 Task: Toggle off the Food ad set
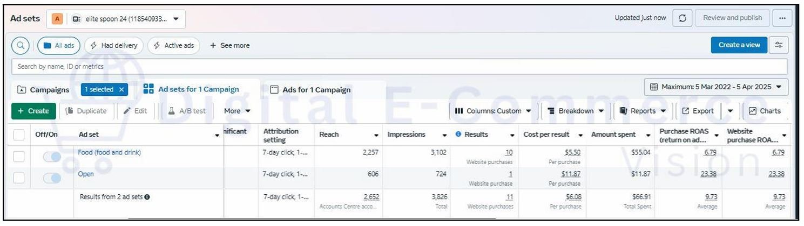(x=52, y=157)
